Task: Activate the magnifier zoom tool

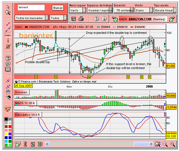Action: click(8, 13)
